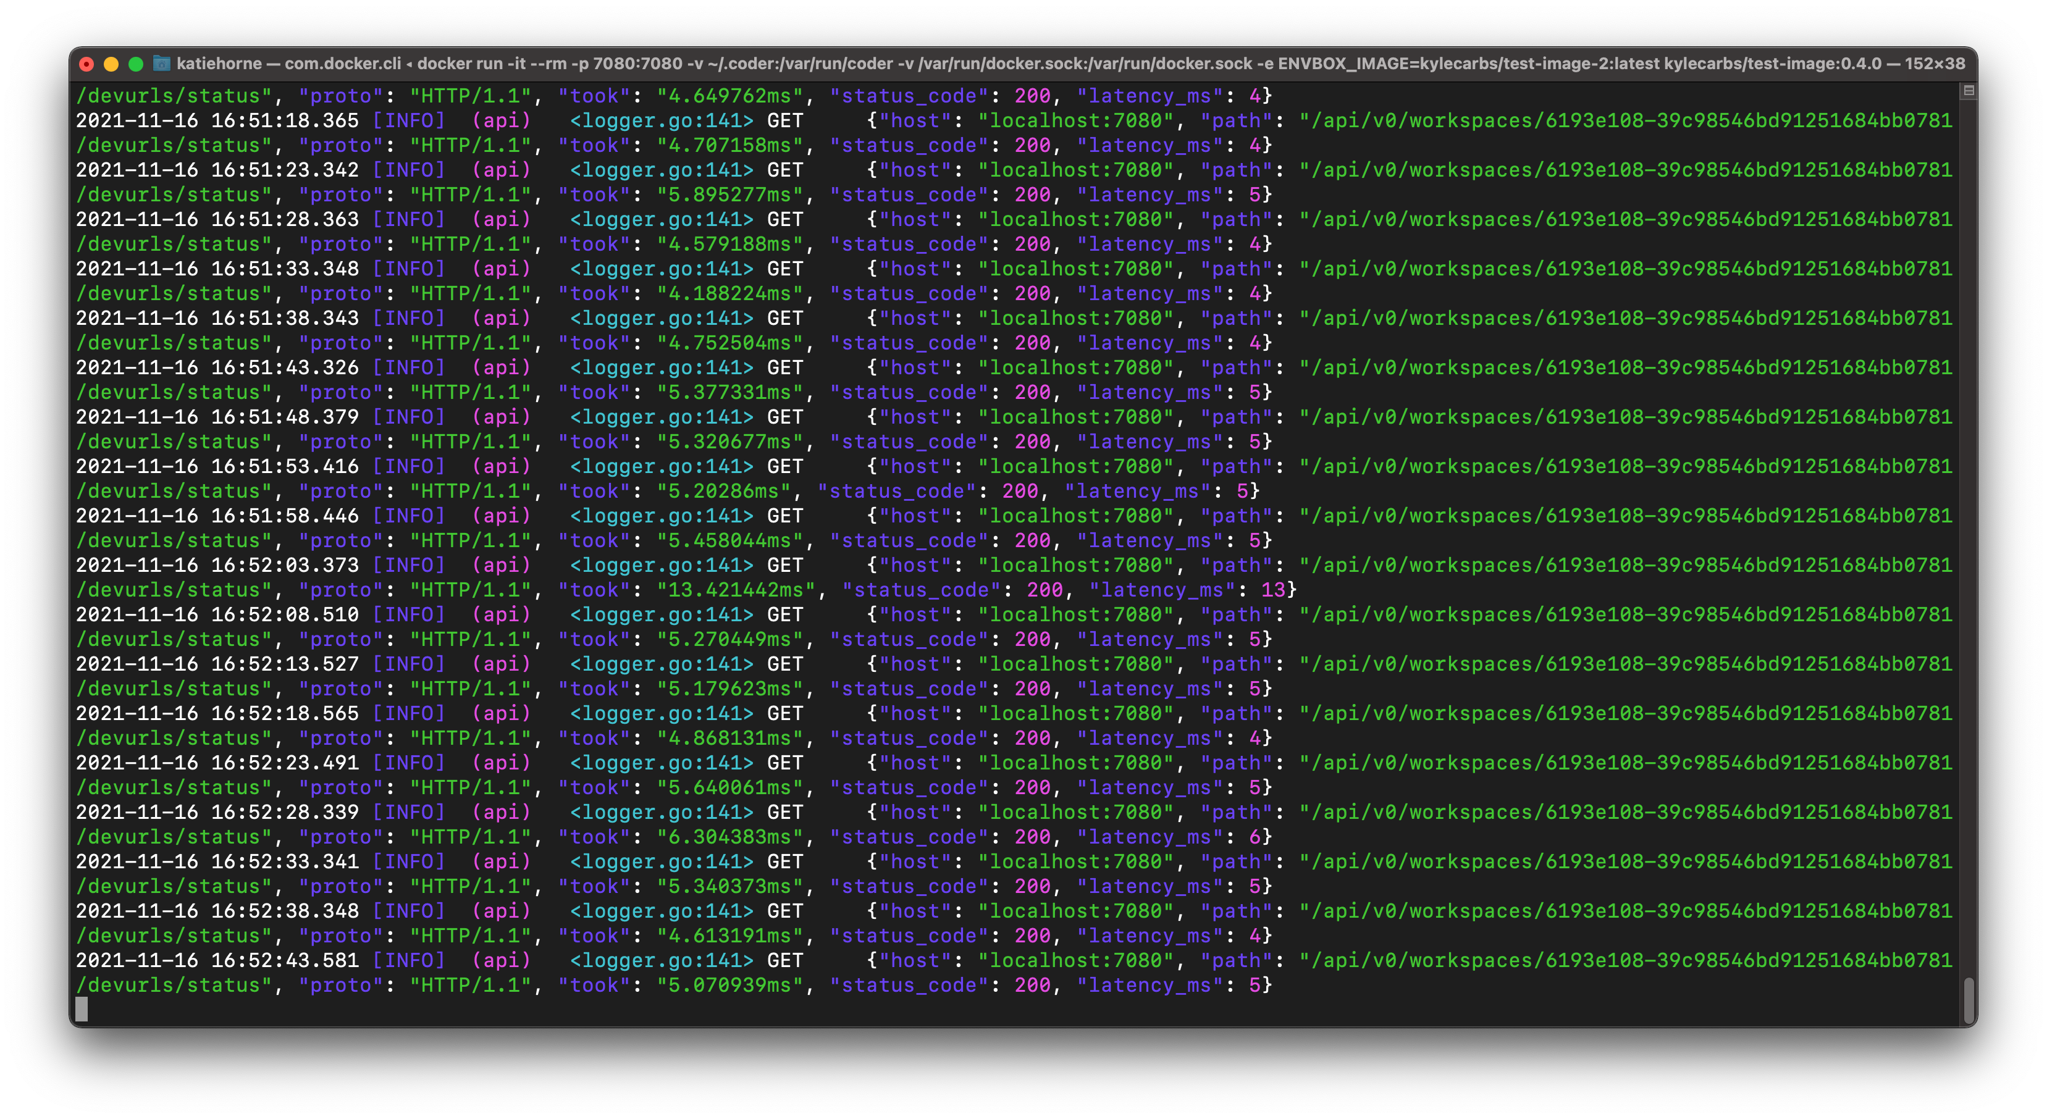The width and height of the screenshot is (2047, 1119).
Task: Click "<logger.go:141>" on the 16:51:43.326 line
Action: [661, 367]
